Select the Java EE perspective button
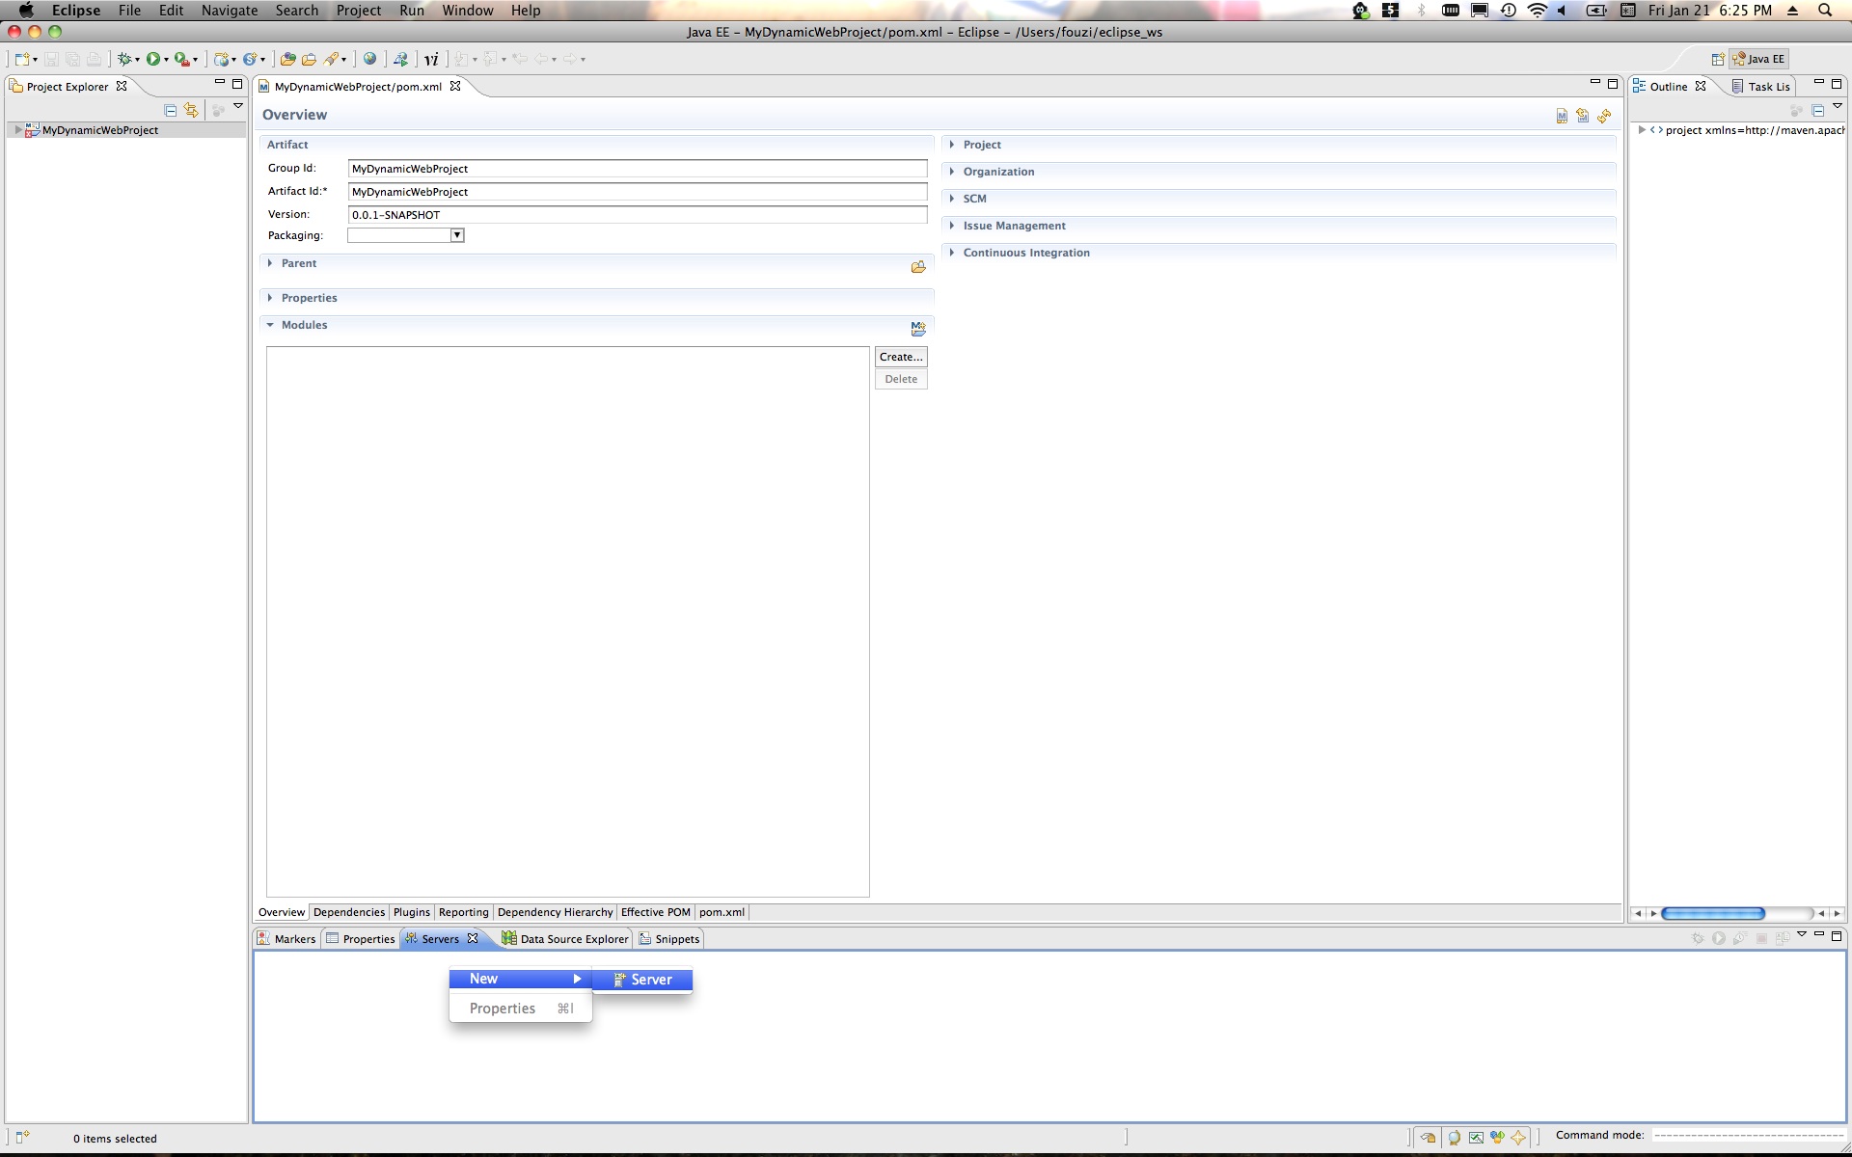The width and height of the screenshot is (1852, 1157). click(1759, 59)
